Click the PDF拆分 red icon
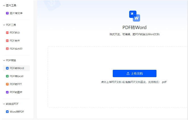Image resolution: width=188 pixels, height=120 pixels. (x=7, y=33)
